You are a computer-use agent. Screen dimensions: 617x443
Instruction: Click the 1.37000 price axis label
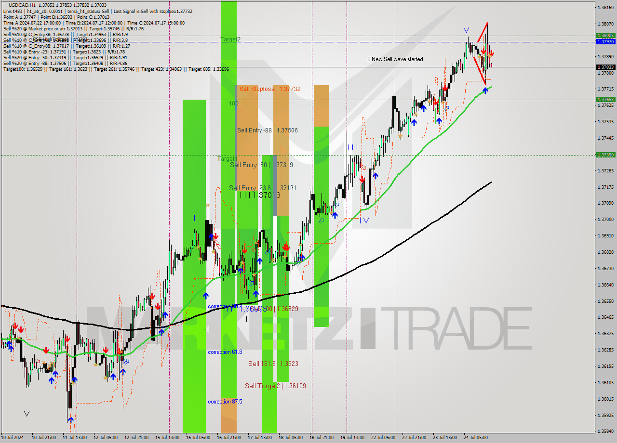point(605,220)
